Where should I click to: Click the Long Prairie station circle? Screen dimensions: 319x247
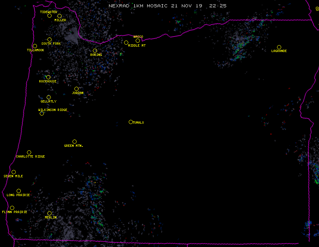[18, 191]
